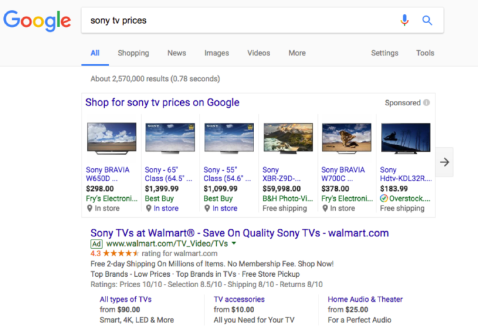Click the Sony BRAVIA W700C TV thumbnail
This screenshot has width=478, height=334.
click(x=347, y=138)
